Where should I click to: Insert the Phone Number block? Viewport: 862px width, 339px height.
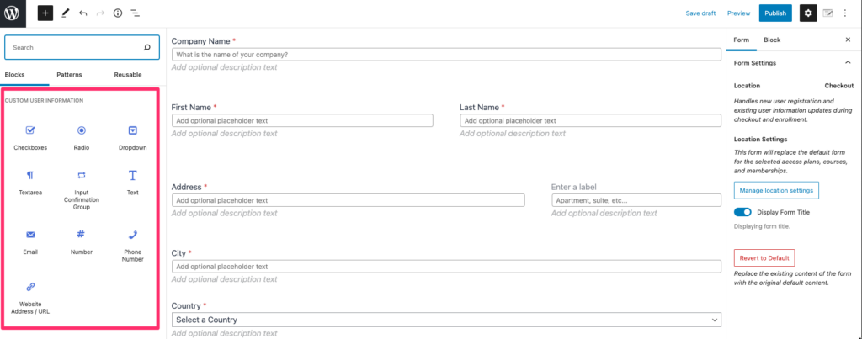pos(132,246)
